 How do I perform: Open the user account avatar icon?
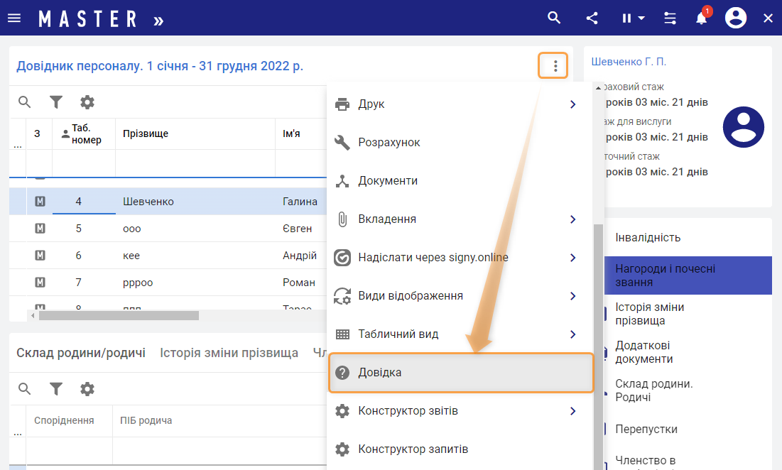tap(736, 18)
